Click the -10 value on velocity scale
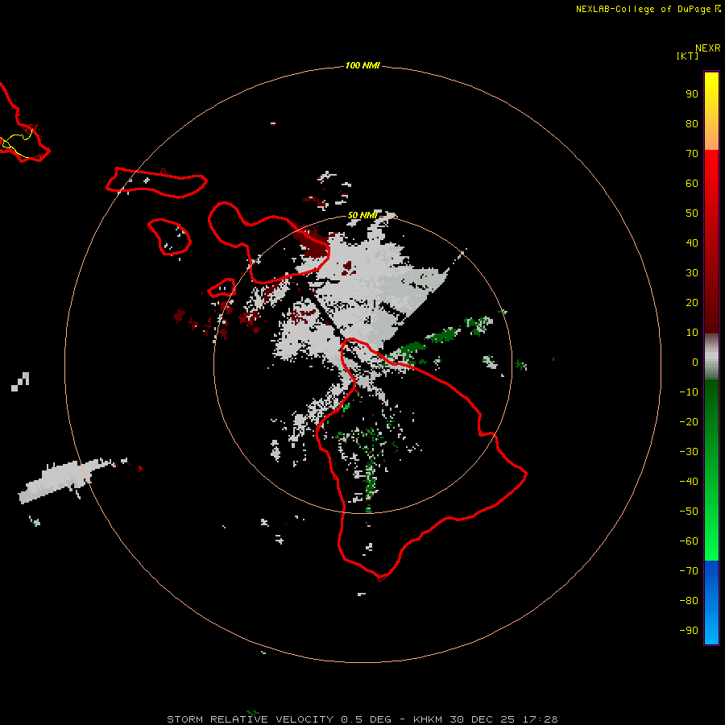This screenshot has height=725, width=725. coord(689,392)
